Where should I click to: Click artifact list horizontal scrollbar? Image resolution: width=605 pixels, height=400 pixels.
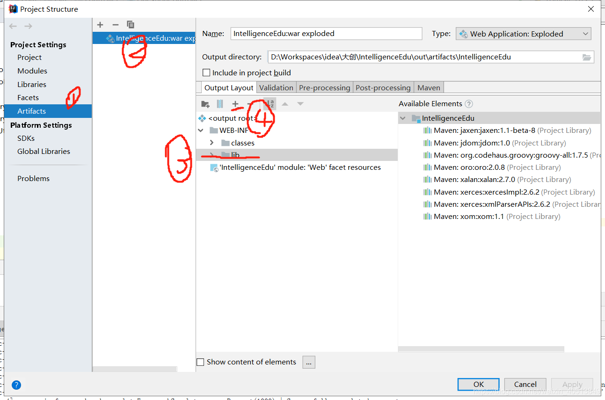click(x=135, y=369)
